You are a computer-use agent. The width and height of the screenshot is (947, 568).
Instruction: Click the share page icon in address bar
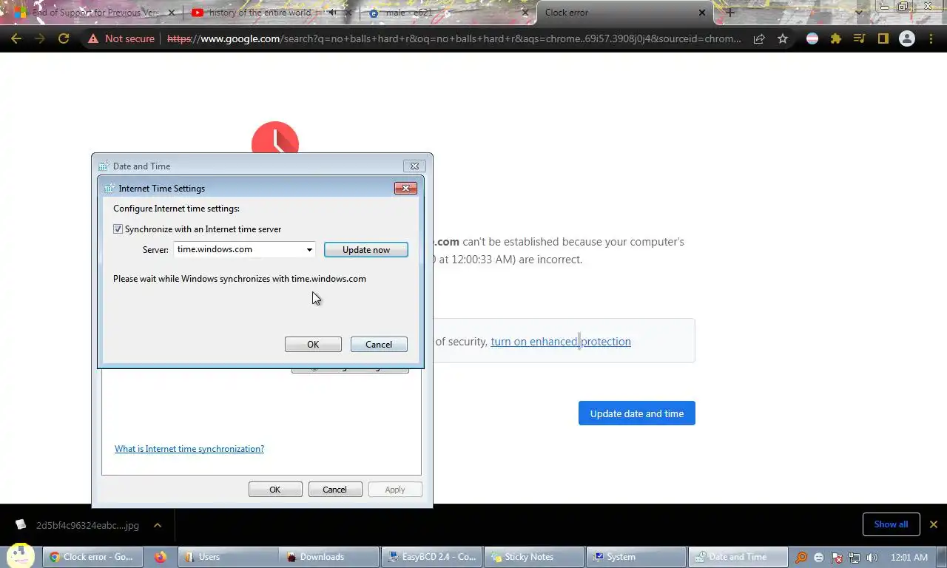point(759,38)
